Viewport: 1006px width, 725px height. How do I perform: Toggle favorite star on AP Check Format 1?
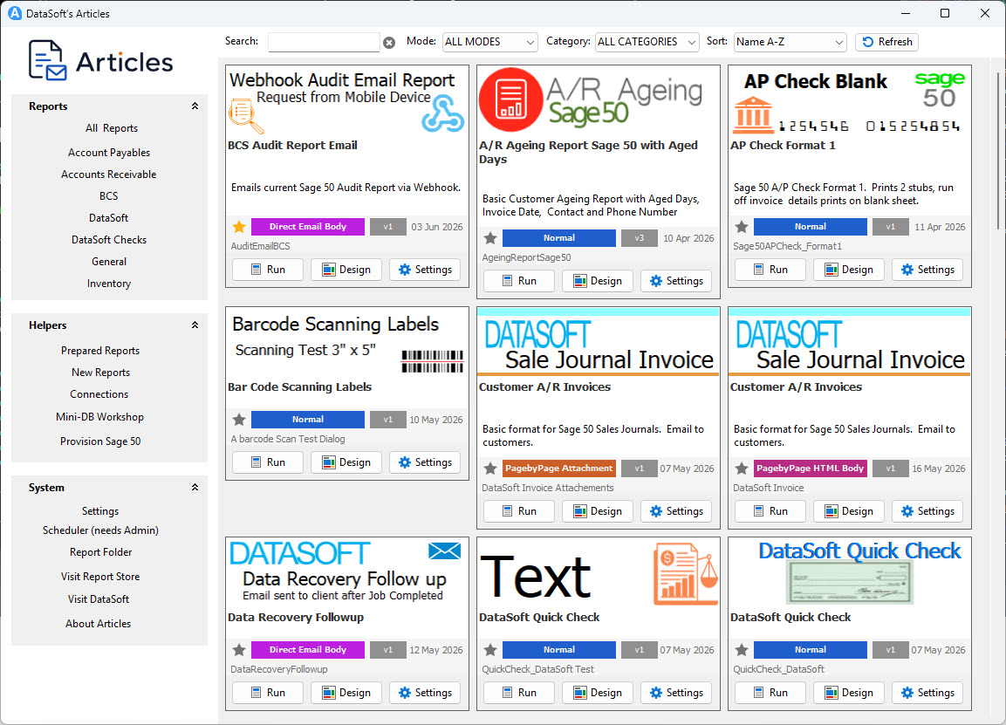[742, 227]
